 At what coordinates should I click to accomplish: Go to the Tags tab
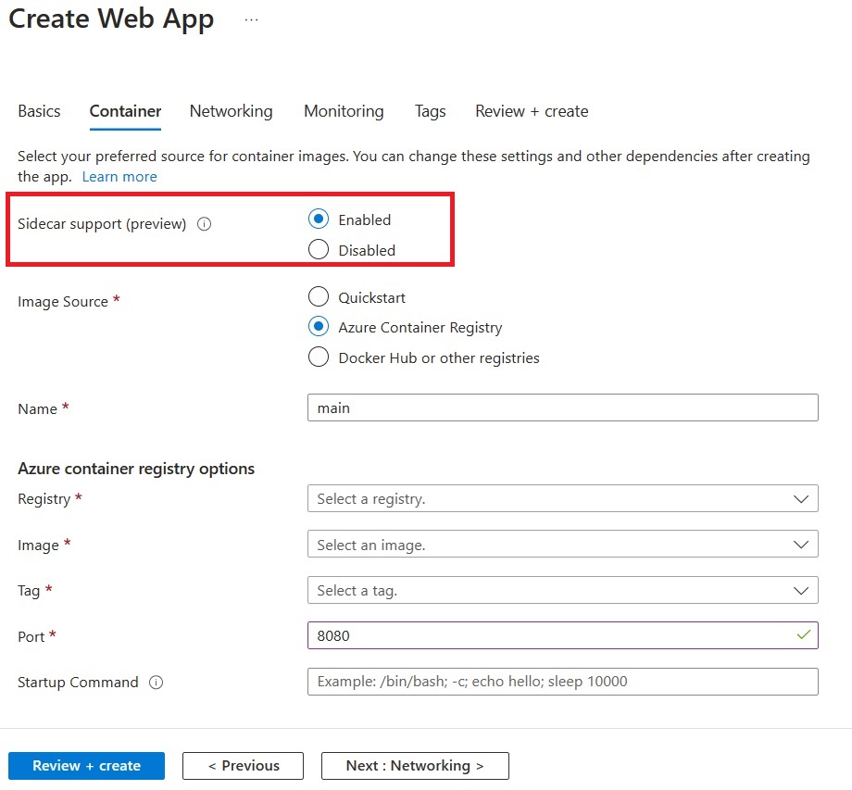point(430,111)
